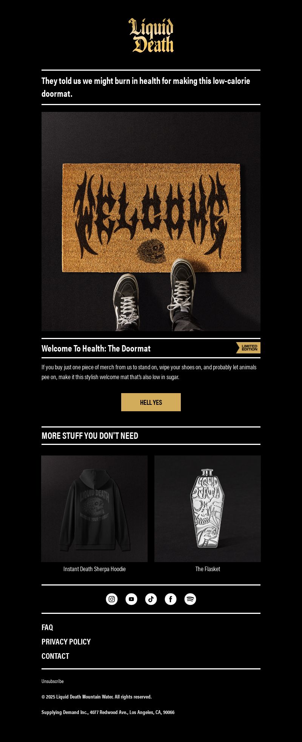Open The Flasket text link
Screen dimensions: 302x742
tap(208, 569)
